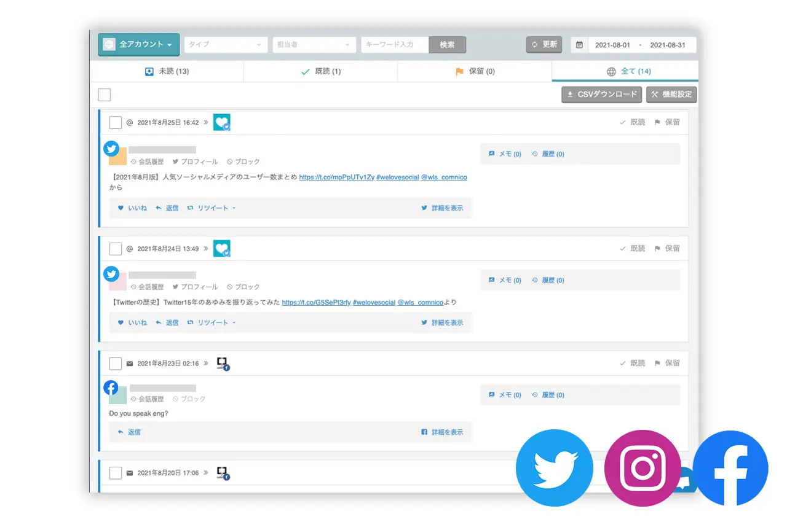Click ブロック for the Facebook message sender
This screenshot has height=522, width=787.
coord(189,399)
